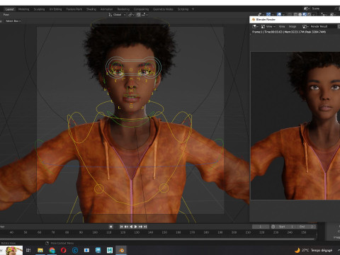Open Opera browser from the taskbar

coord(64,250)
